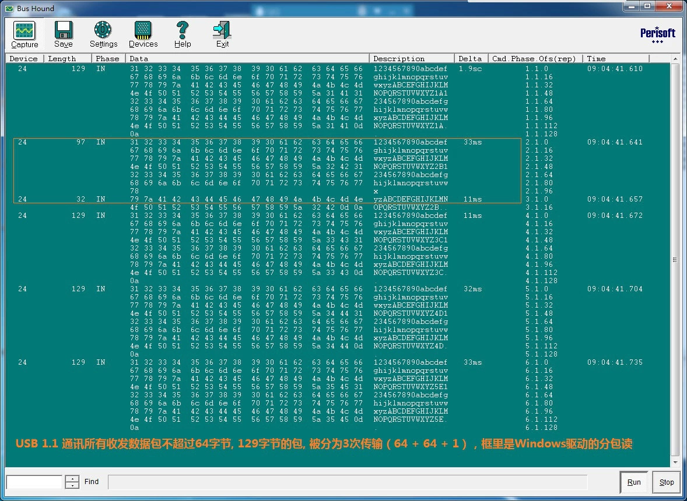This screenshot has height=501, width=687.
Task: Select the timestamp 09:04:41.610
Action: click(x=615, y=69)
